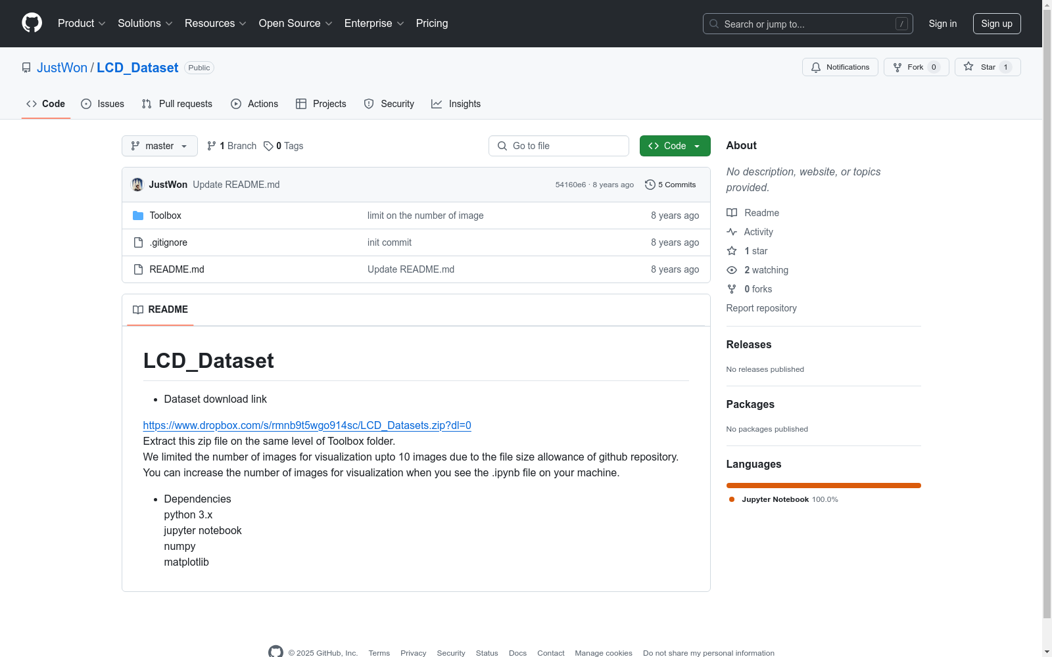Open the 'limit on the number of image' commit
This screenshot has height=657, width=1052.
point(425,215)
